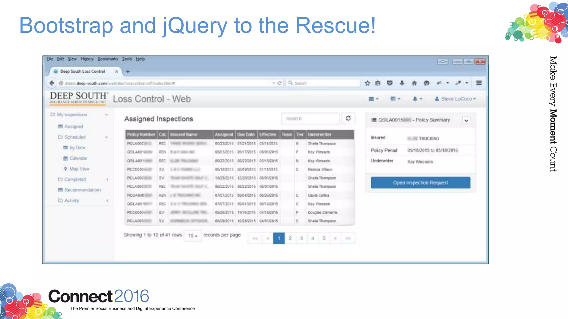Viewport: 568px width, 319px height.
Task: Sort by Insured Name column
Action: (x=191, y=135)
